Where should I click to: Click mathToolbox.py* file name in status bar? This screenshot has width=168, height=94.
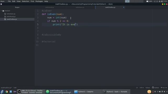pos(6,88)
